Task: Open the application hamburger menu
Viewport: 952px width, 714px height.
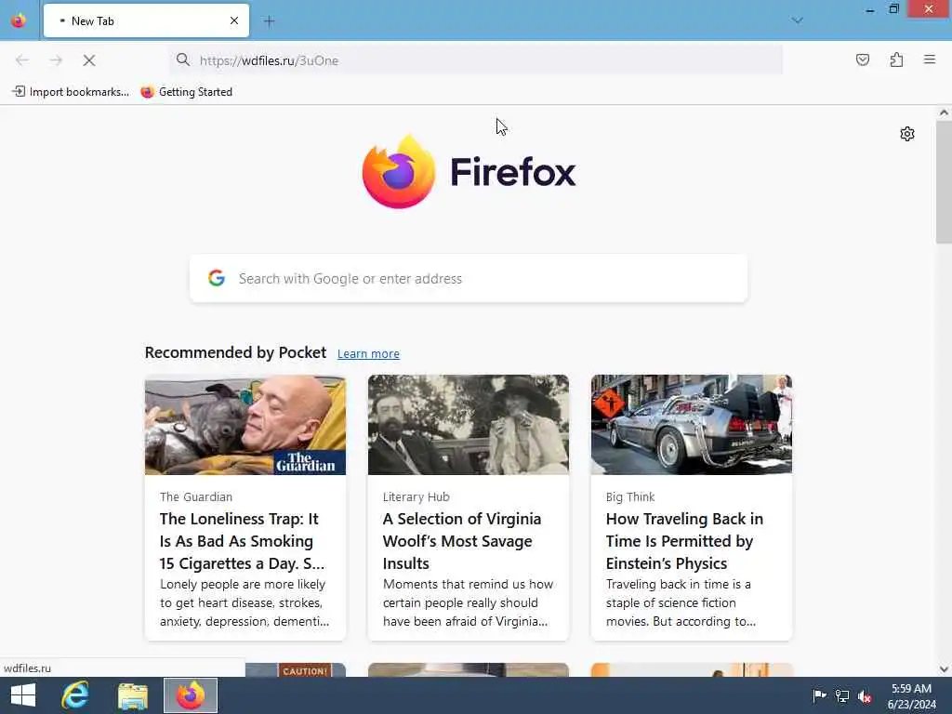Action: point(930,59)
